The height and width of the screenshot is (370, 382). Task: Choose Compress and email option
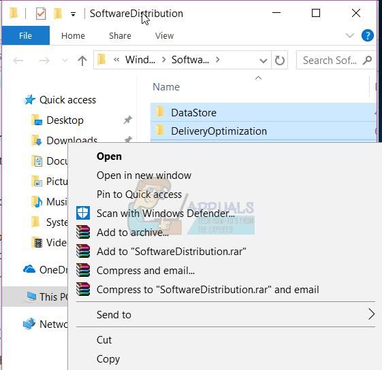coord(146,271)
